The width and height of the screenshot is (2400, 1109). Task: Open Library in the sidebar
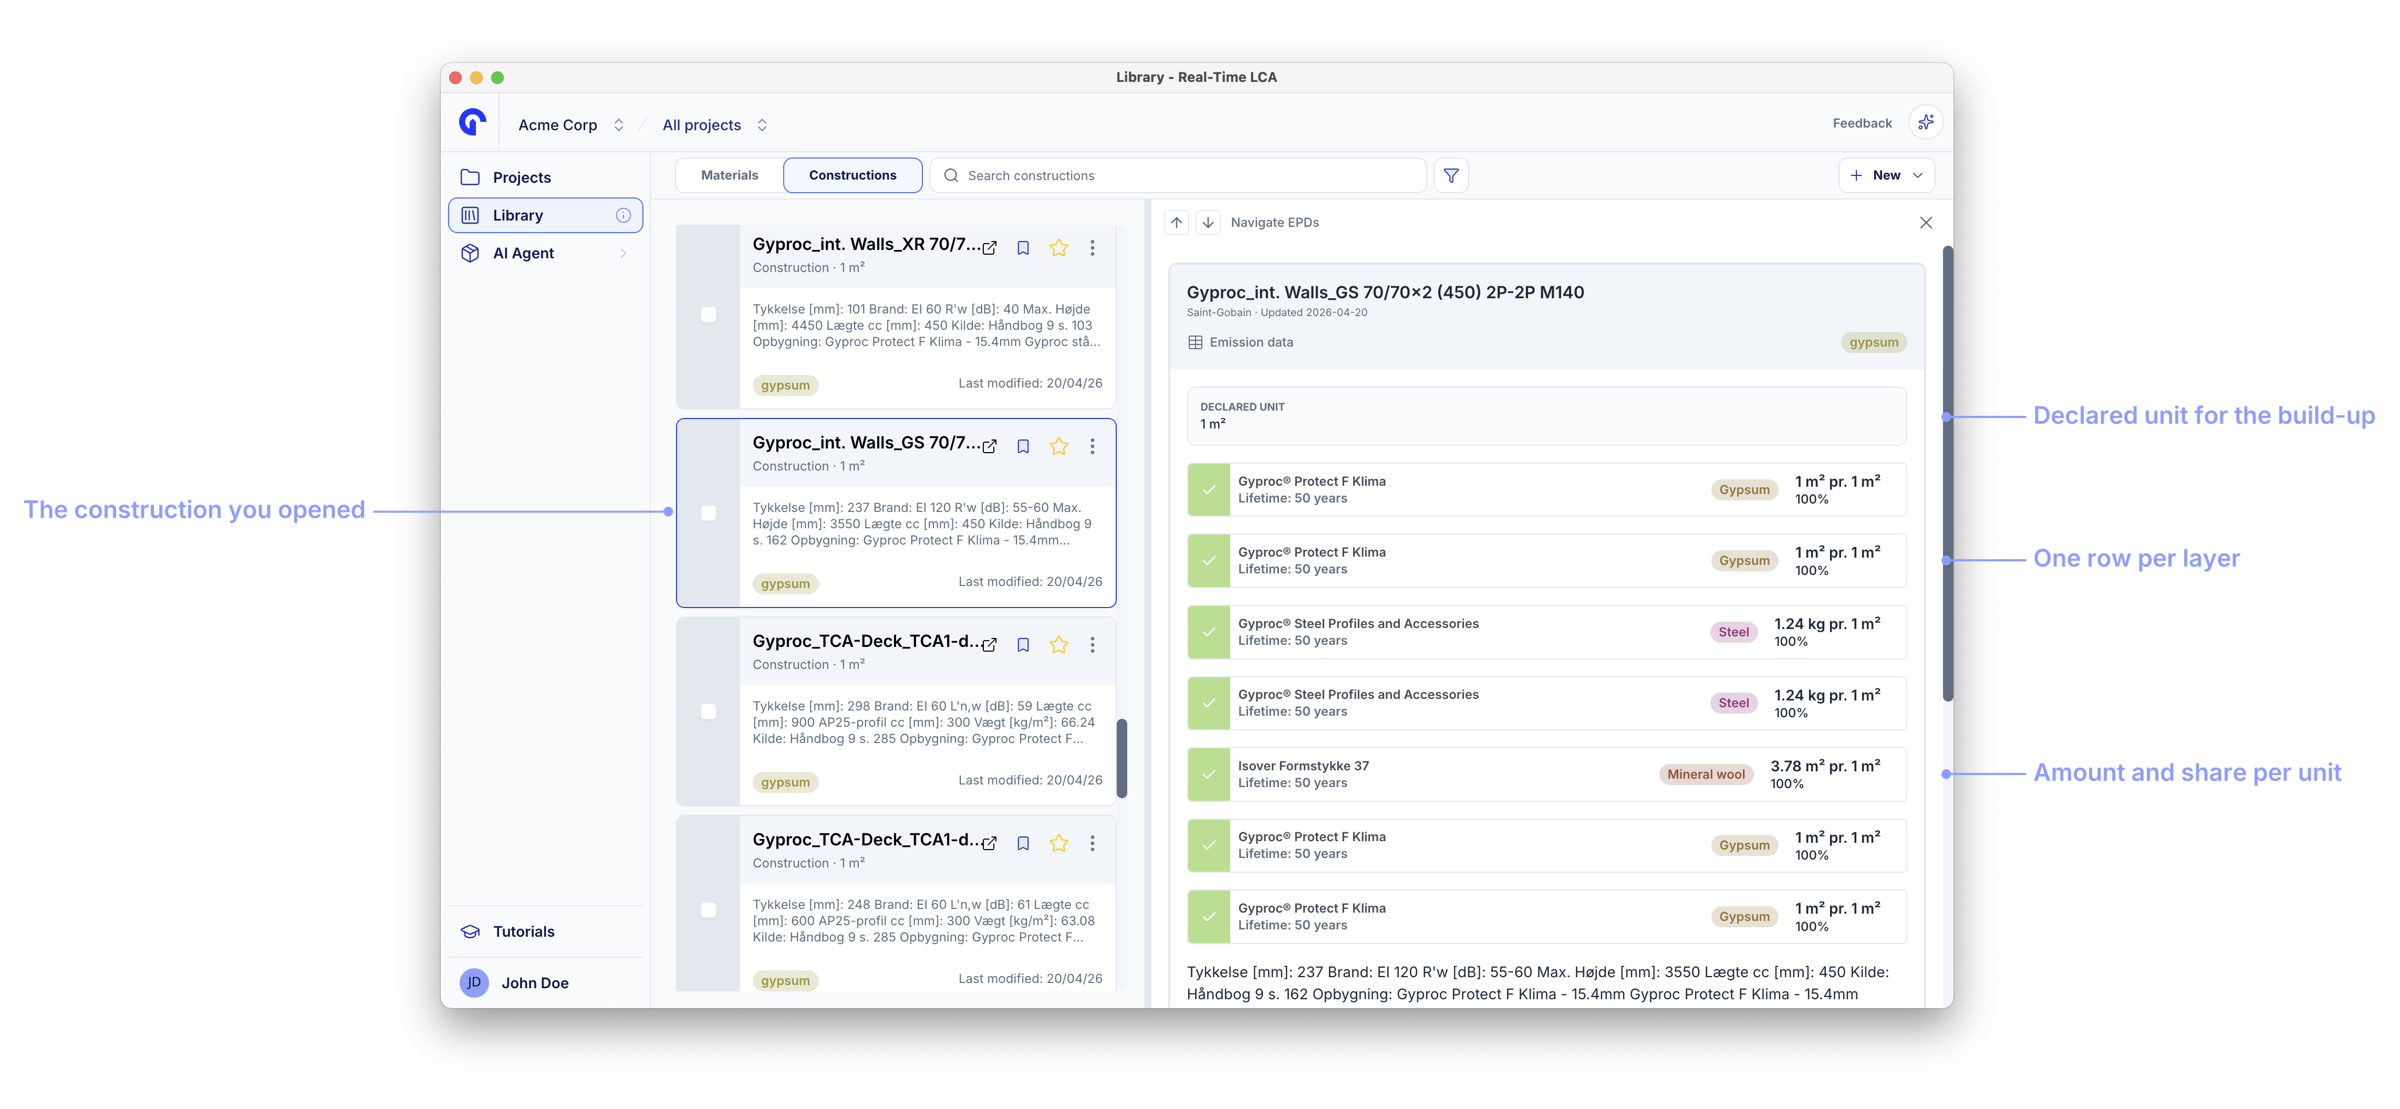545,215
